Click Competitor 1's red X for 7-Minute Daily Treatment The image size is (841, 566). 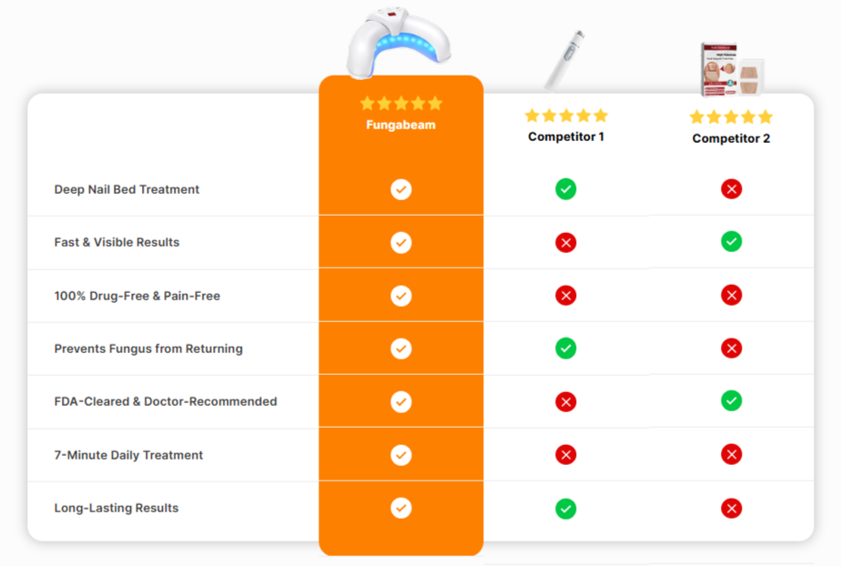point(566,455)
